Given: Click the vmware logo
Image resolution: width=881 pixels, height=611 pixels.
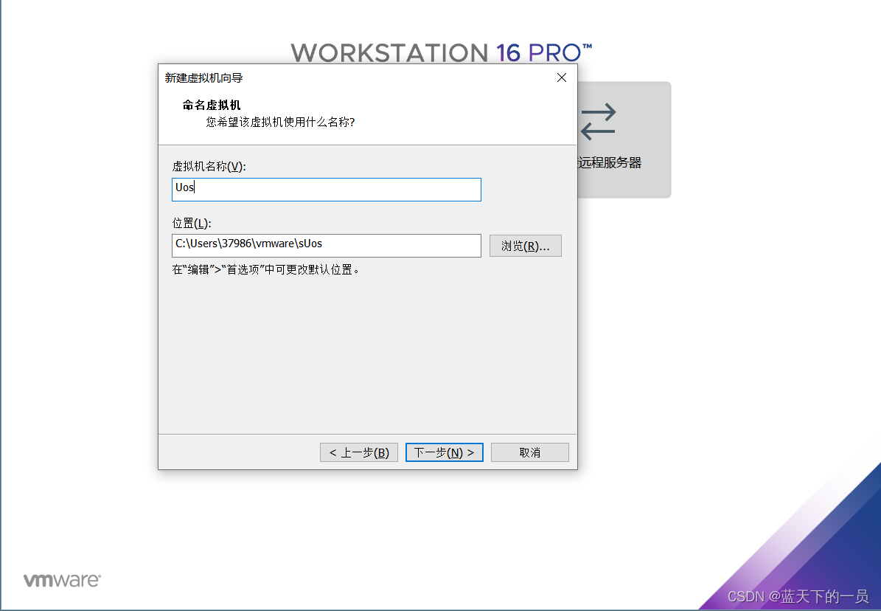Looking at the screenshot, I should tap(62, 580).
